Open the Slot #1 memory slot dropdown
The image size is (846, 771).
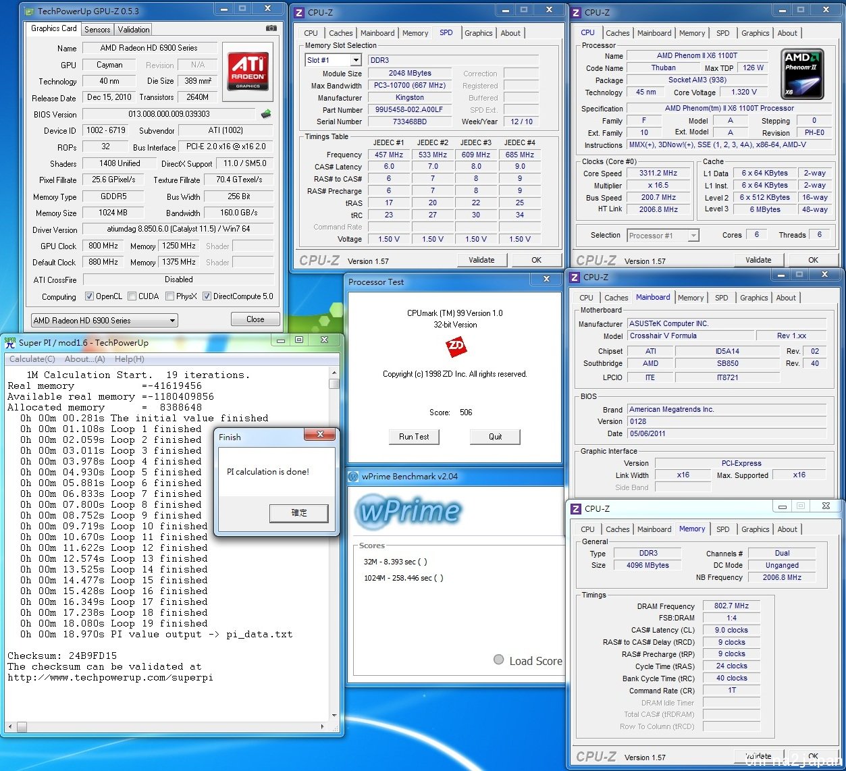334,60
